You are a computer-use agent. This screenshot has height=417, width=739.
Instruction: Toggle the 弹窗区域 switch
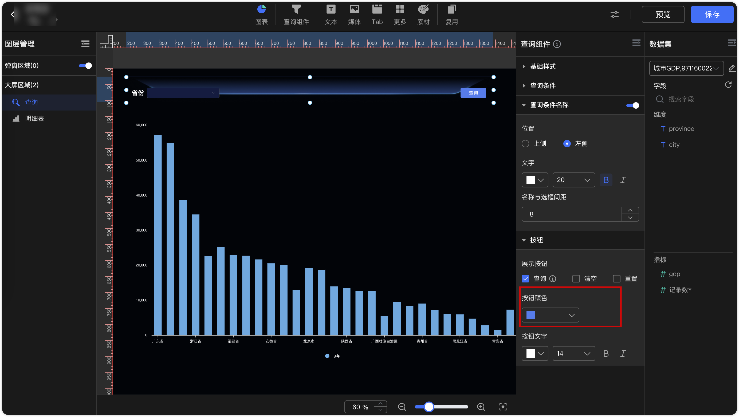(85, 66)
